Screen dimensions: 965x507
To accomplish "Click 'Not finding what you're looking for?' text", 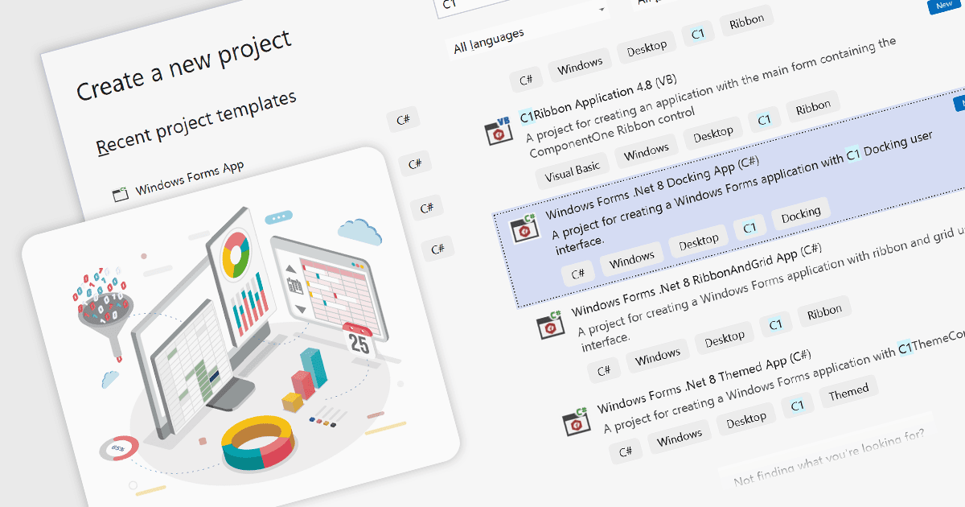I will pos(829,457).
